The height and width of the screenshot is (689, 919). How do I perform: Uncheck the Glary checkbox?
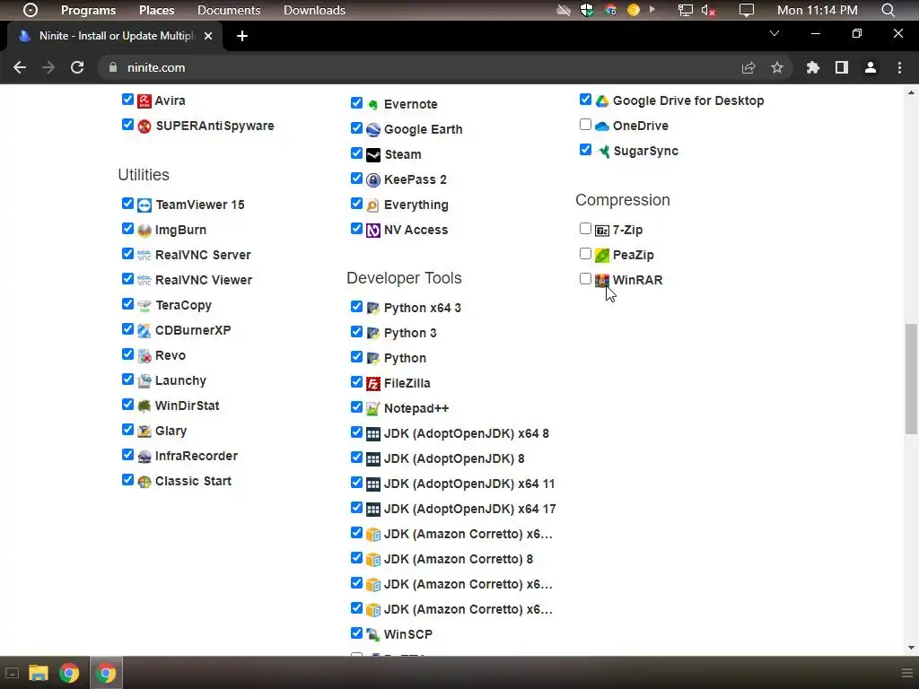coord(127,430)
